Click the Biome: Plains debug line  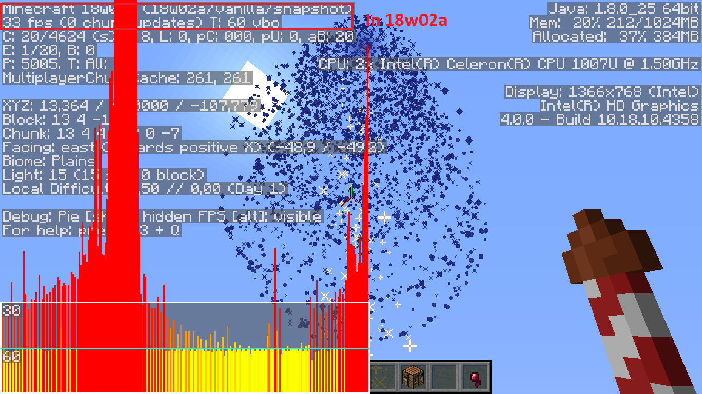tap(48, 161)
